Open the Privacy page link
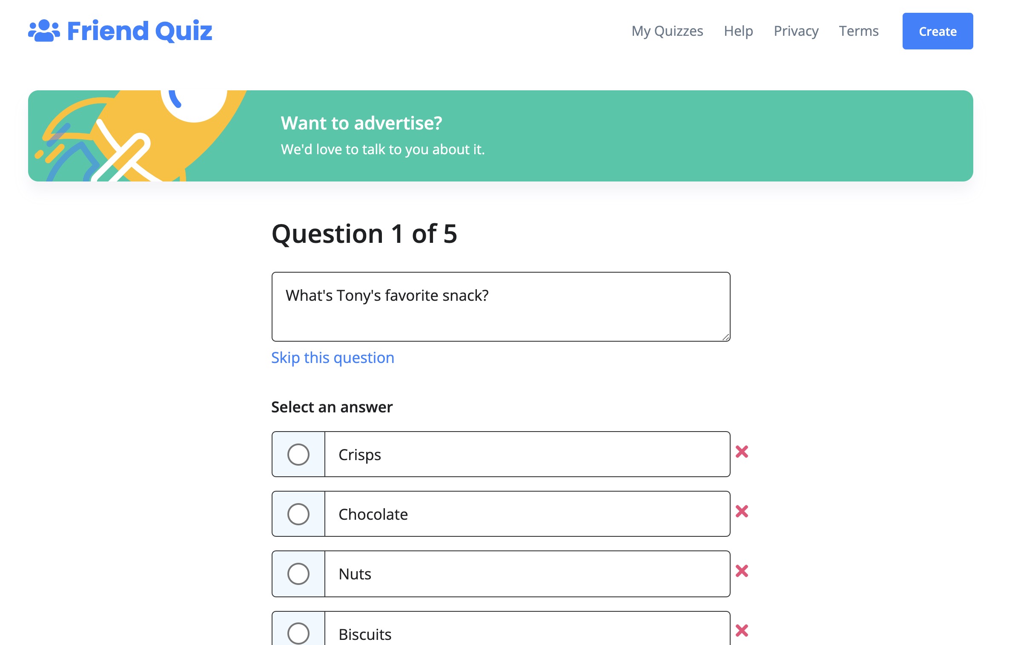The image size is (1015, 645). [x=796, y=31]
